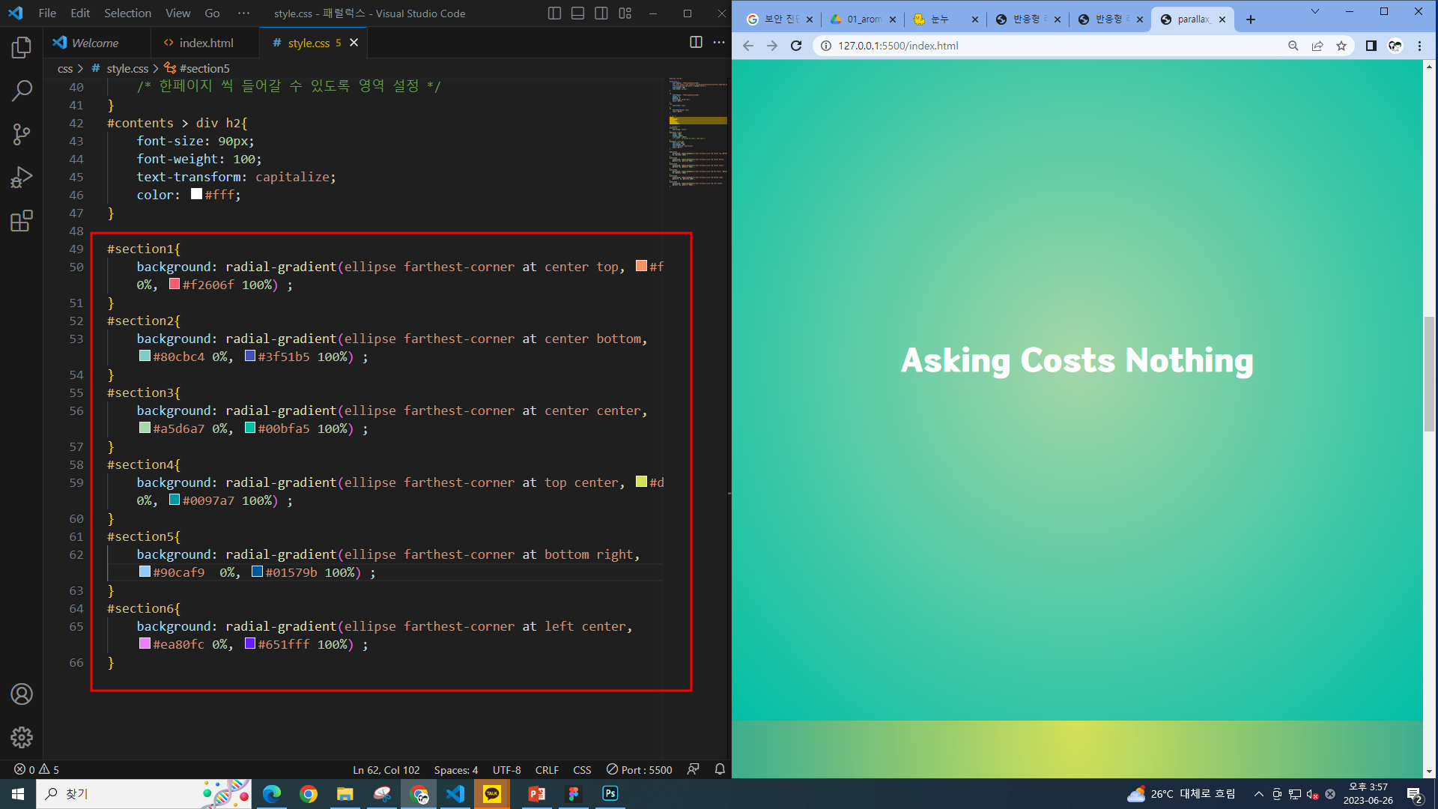Screen dimensions: 1438x809
Task: Click Port : 5500 Live Server button
Action: [639, 769]
